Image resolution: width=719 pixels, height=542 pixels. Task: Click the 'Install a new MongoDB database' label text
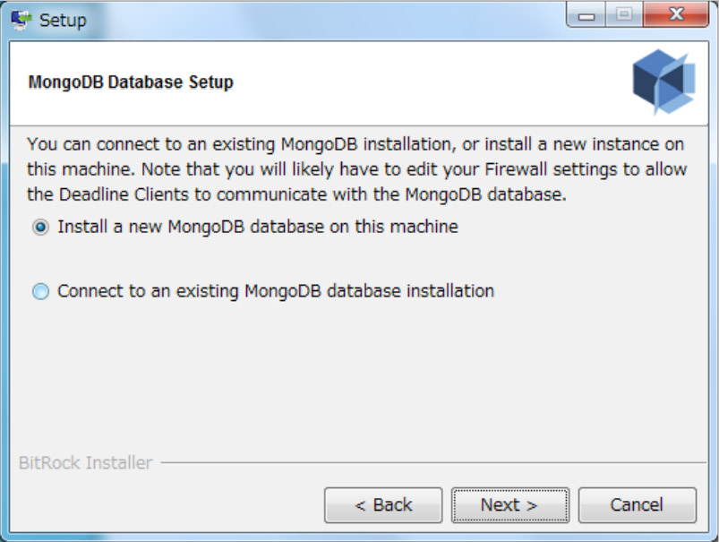point(258,228)
